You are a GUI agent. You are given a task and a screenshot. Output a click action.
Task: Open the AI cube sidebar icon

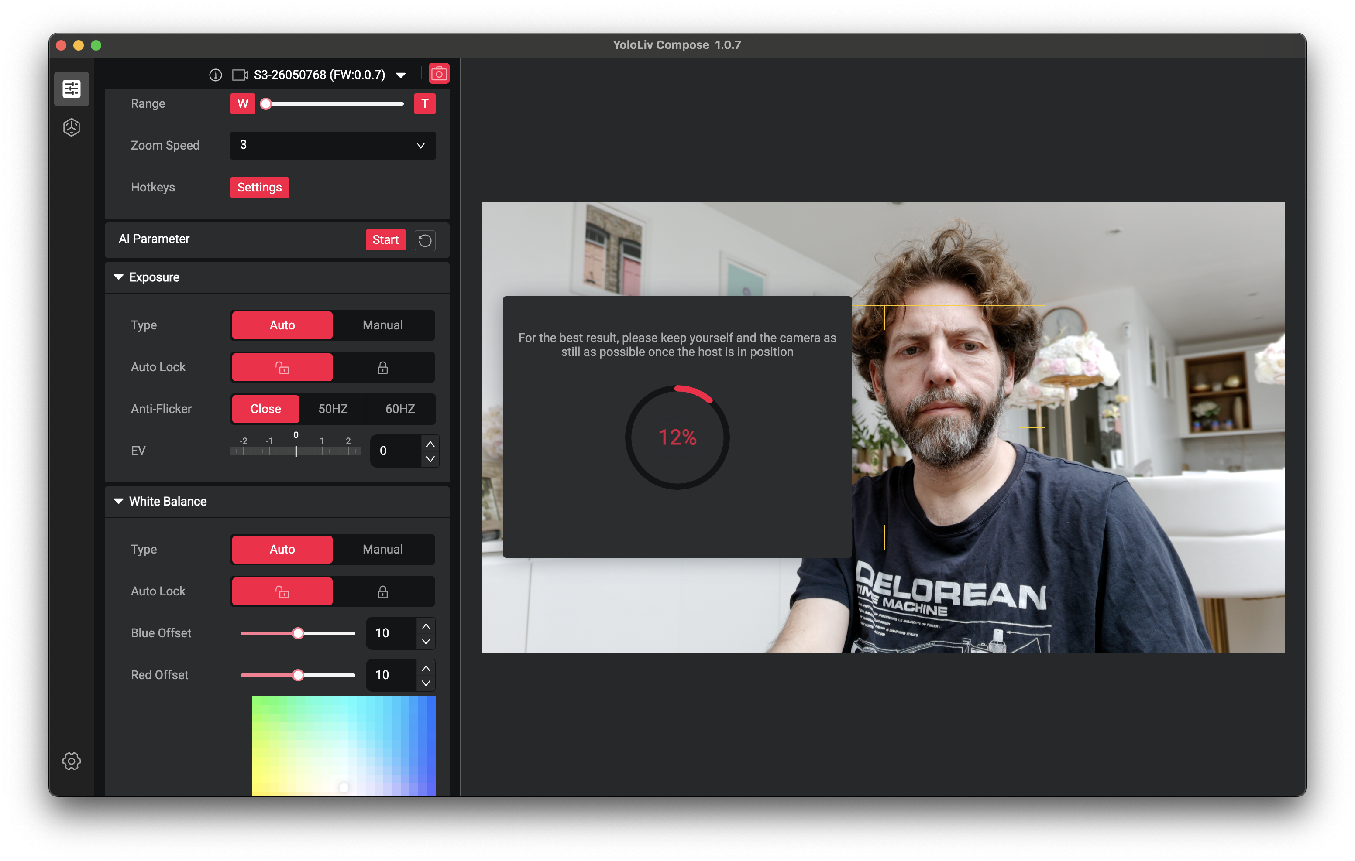pyautogui.click(x=72, y=127)
